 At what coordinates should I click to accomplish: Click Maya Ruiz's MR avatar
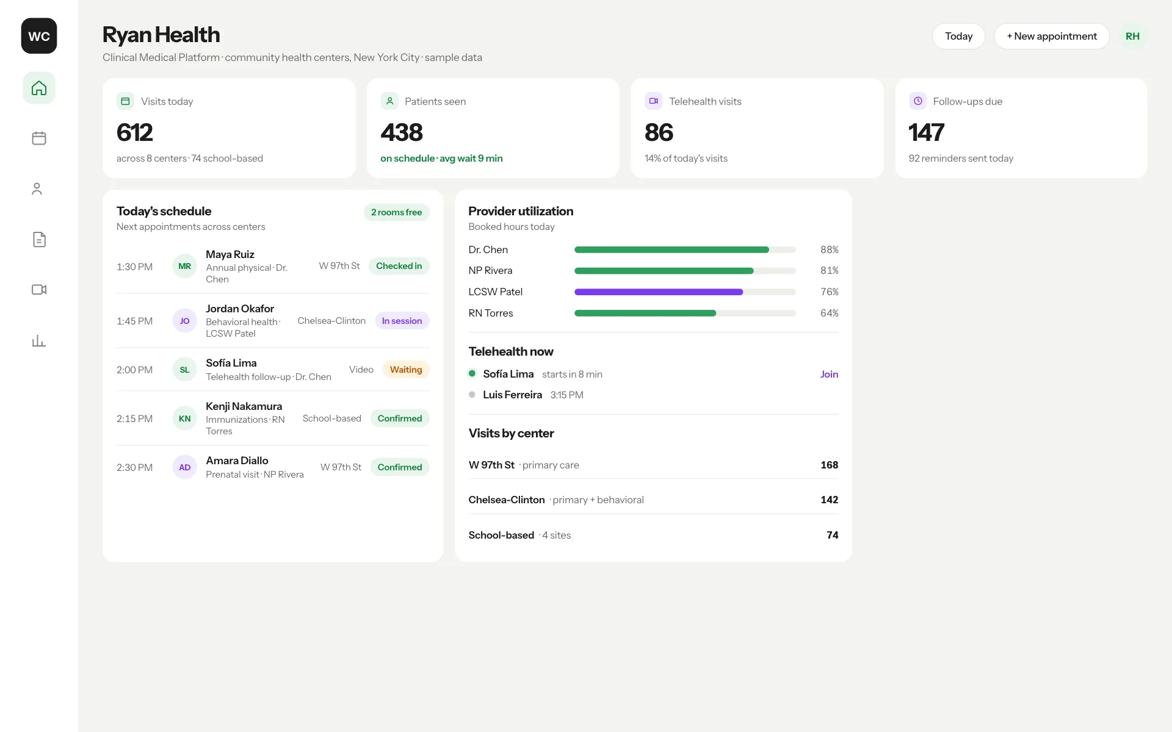(x=184, y=266)
